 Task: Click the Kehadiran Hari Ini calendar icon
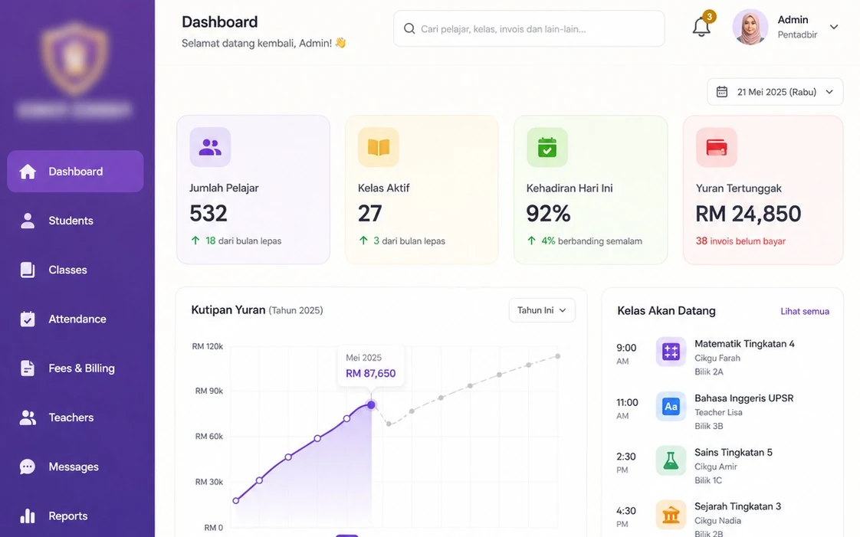point(547,147)
